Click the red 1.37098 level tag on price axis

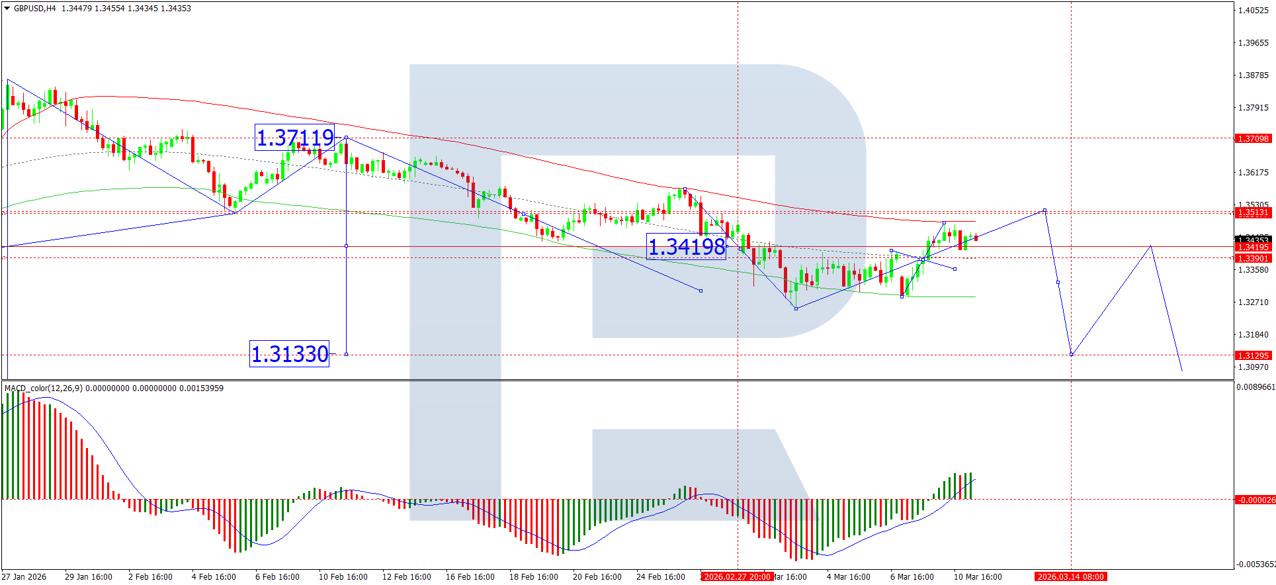point(1253,139)
